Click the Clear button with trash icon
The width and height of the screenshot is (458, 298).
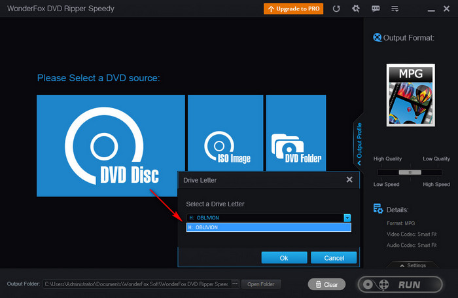coord(326,284)
